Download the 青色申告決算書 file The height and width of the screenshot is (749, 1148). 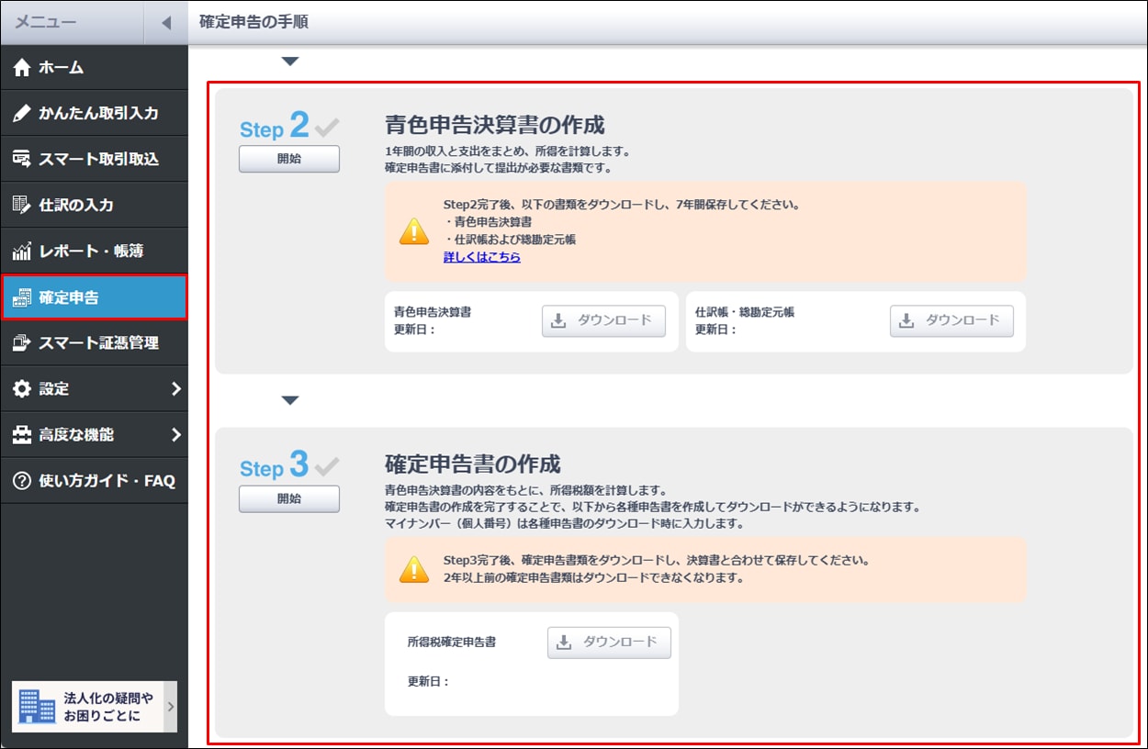(x=603, y=320)
